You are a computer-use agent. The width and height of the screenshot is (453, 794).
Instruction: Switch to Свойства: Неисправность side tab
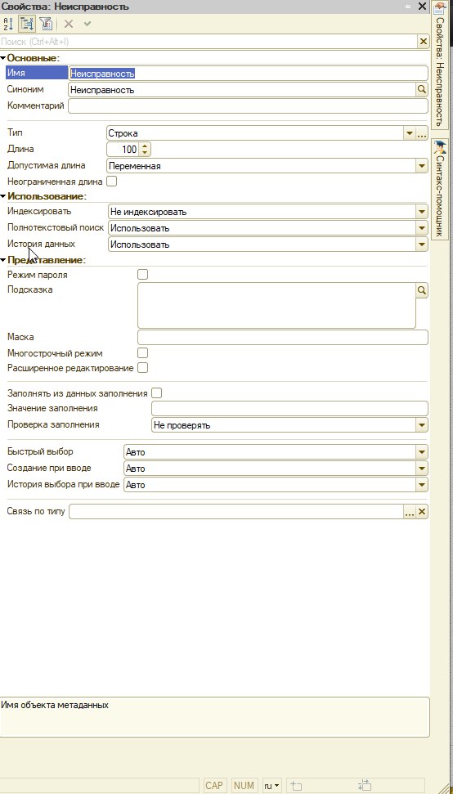click(x=440, y=65)
